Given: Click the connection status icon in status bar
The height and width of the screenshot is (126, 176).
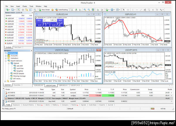Looking at the screenshot, I should pyautogui.click(x=153, y=109).
